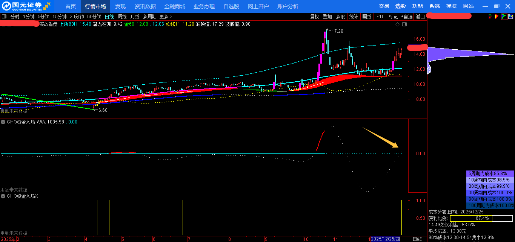Viewport: 515px width, 242px height.
Task: Expand the CHO资金入场X indicator dropdown
Action: (x=3, y=196)
